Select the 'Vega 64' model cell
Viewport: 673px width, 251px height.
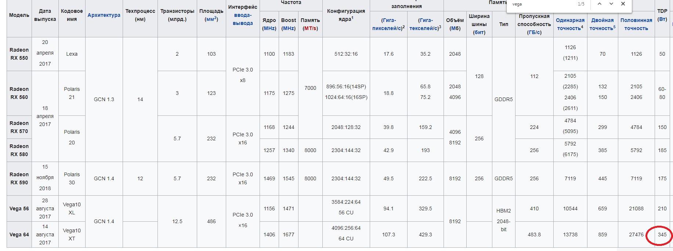[19, 235]
